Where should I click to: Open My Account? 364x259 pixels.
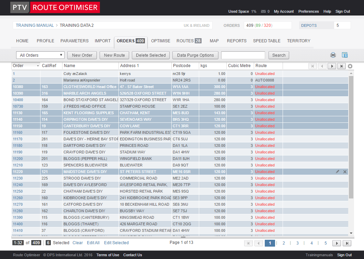pyautogui.click(x=284, y=11)
